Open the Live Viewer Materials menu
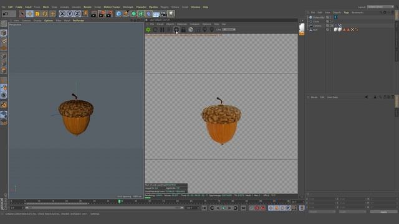Screen dimensions: 399x224 coord(182,24)
